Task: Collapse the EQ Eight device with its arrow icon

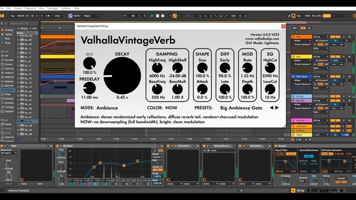Action: (x=61, y=146)
